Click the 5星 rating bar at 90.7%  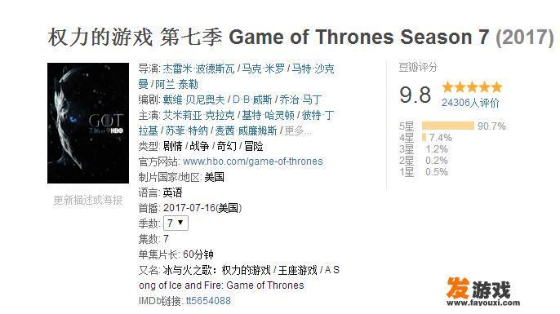[x=448, y=126]
